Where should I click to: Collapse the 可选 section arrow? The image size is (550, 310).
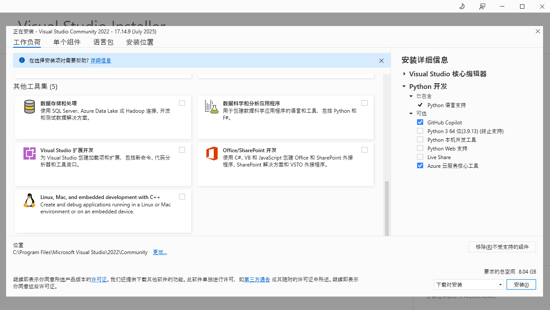click(411, 114)
